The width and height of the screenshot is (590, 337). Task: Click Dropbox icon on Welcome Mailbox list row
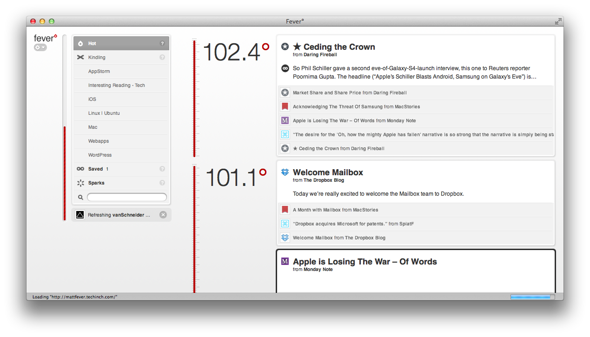coord(285,238)
